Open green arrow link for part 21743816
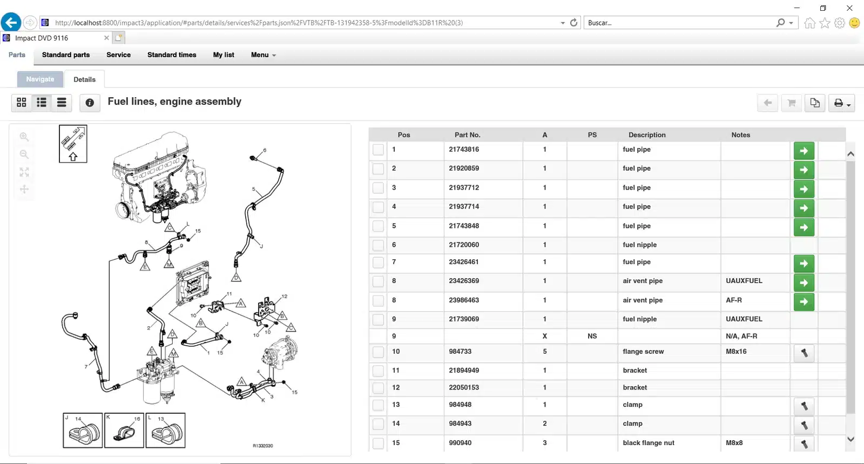 pos(804,151)
